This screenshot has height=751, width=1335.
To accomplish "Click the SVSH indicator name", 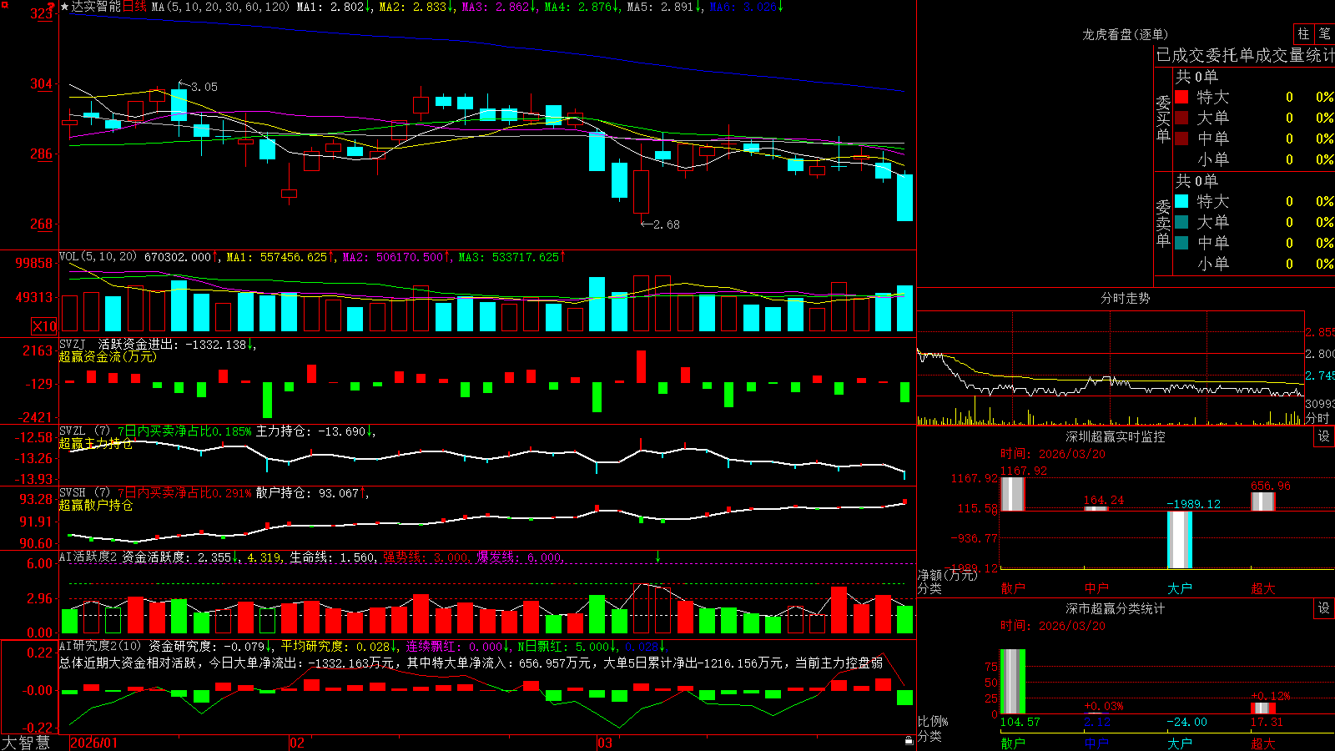I will point(73,493).
